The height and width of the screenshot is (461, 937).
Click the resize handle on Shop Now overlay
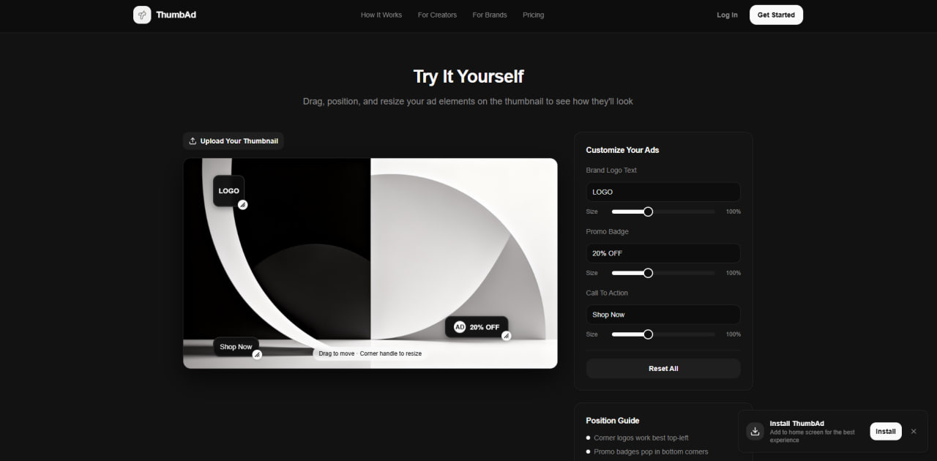tap(257, 354)
